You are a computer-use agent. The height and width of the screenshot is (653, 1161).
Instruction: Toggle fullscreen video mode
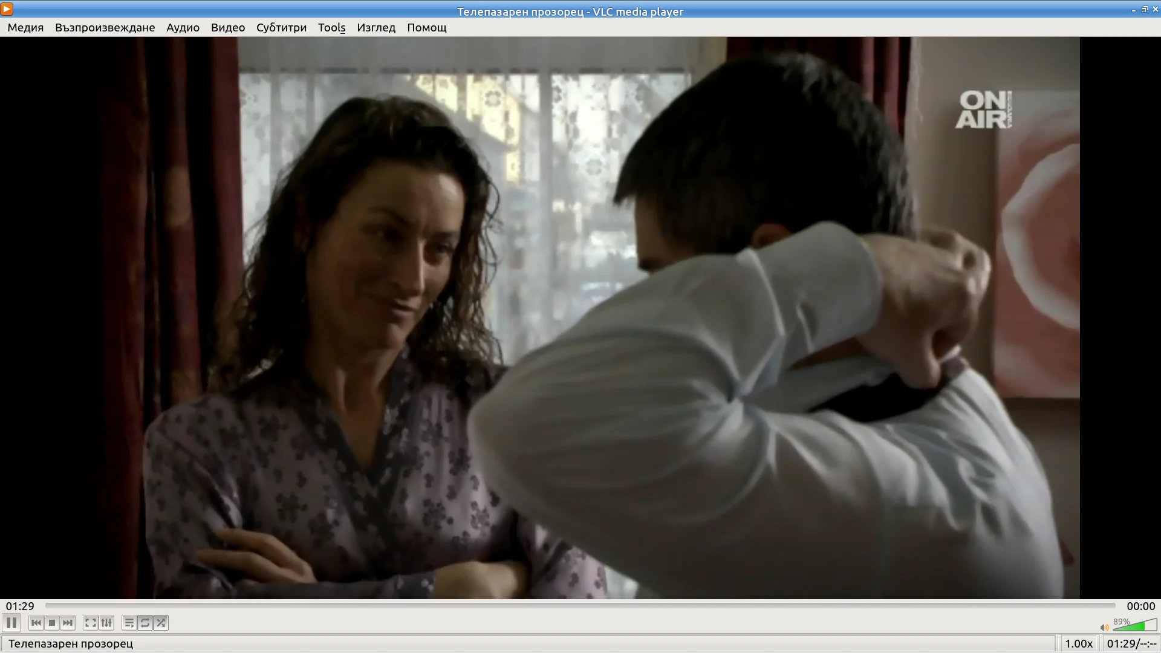pos(91,623)
